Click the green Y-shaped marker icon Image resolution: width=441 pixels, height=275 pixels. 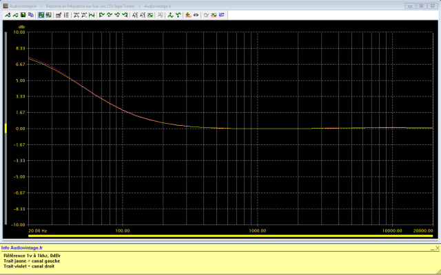[178, 15]
